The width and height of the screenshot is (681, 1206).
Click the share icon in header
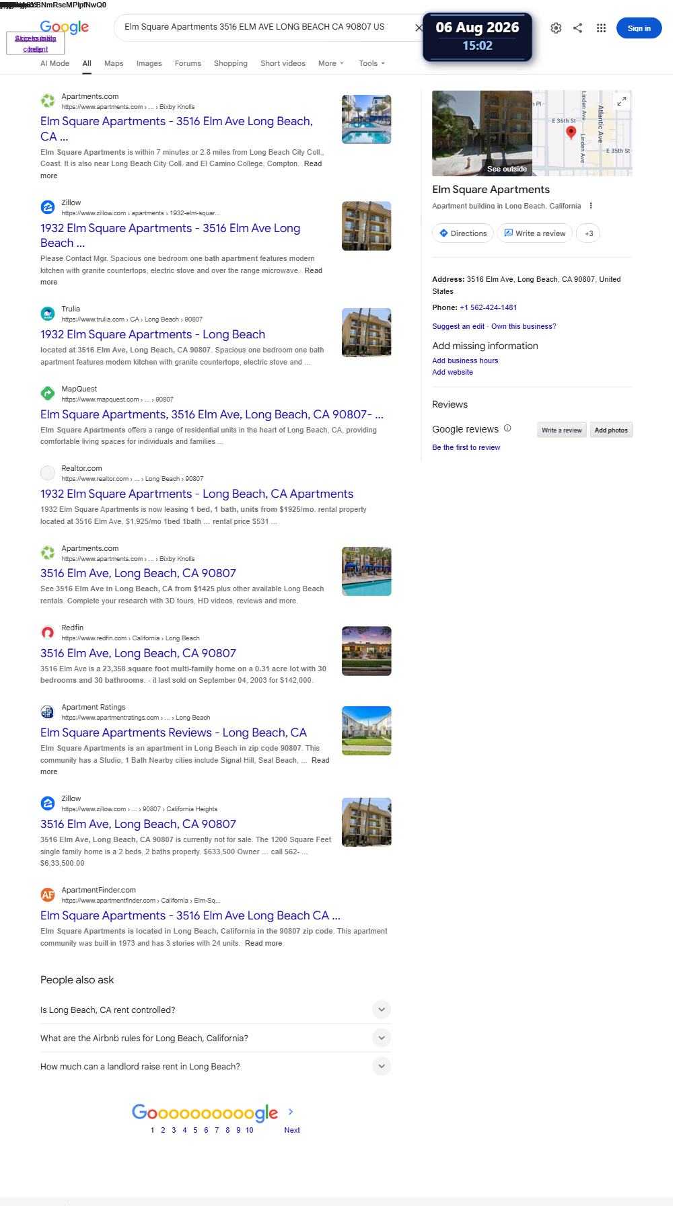[577, 28]
